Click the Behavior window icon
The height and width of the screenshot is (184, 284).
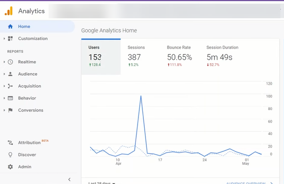(x=10, y=98)
